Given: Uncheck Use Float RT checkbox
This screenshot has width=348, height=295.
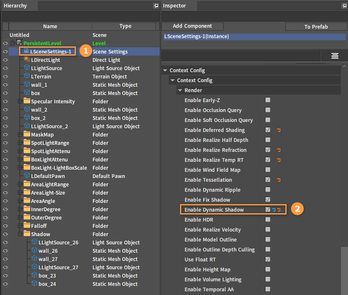Looking at the screenshot, I should coord(268,259).
